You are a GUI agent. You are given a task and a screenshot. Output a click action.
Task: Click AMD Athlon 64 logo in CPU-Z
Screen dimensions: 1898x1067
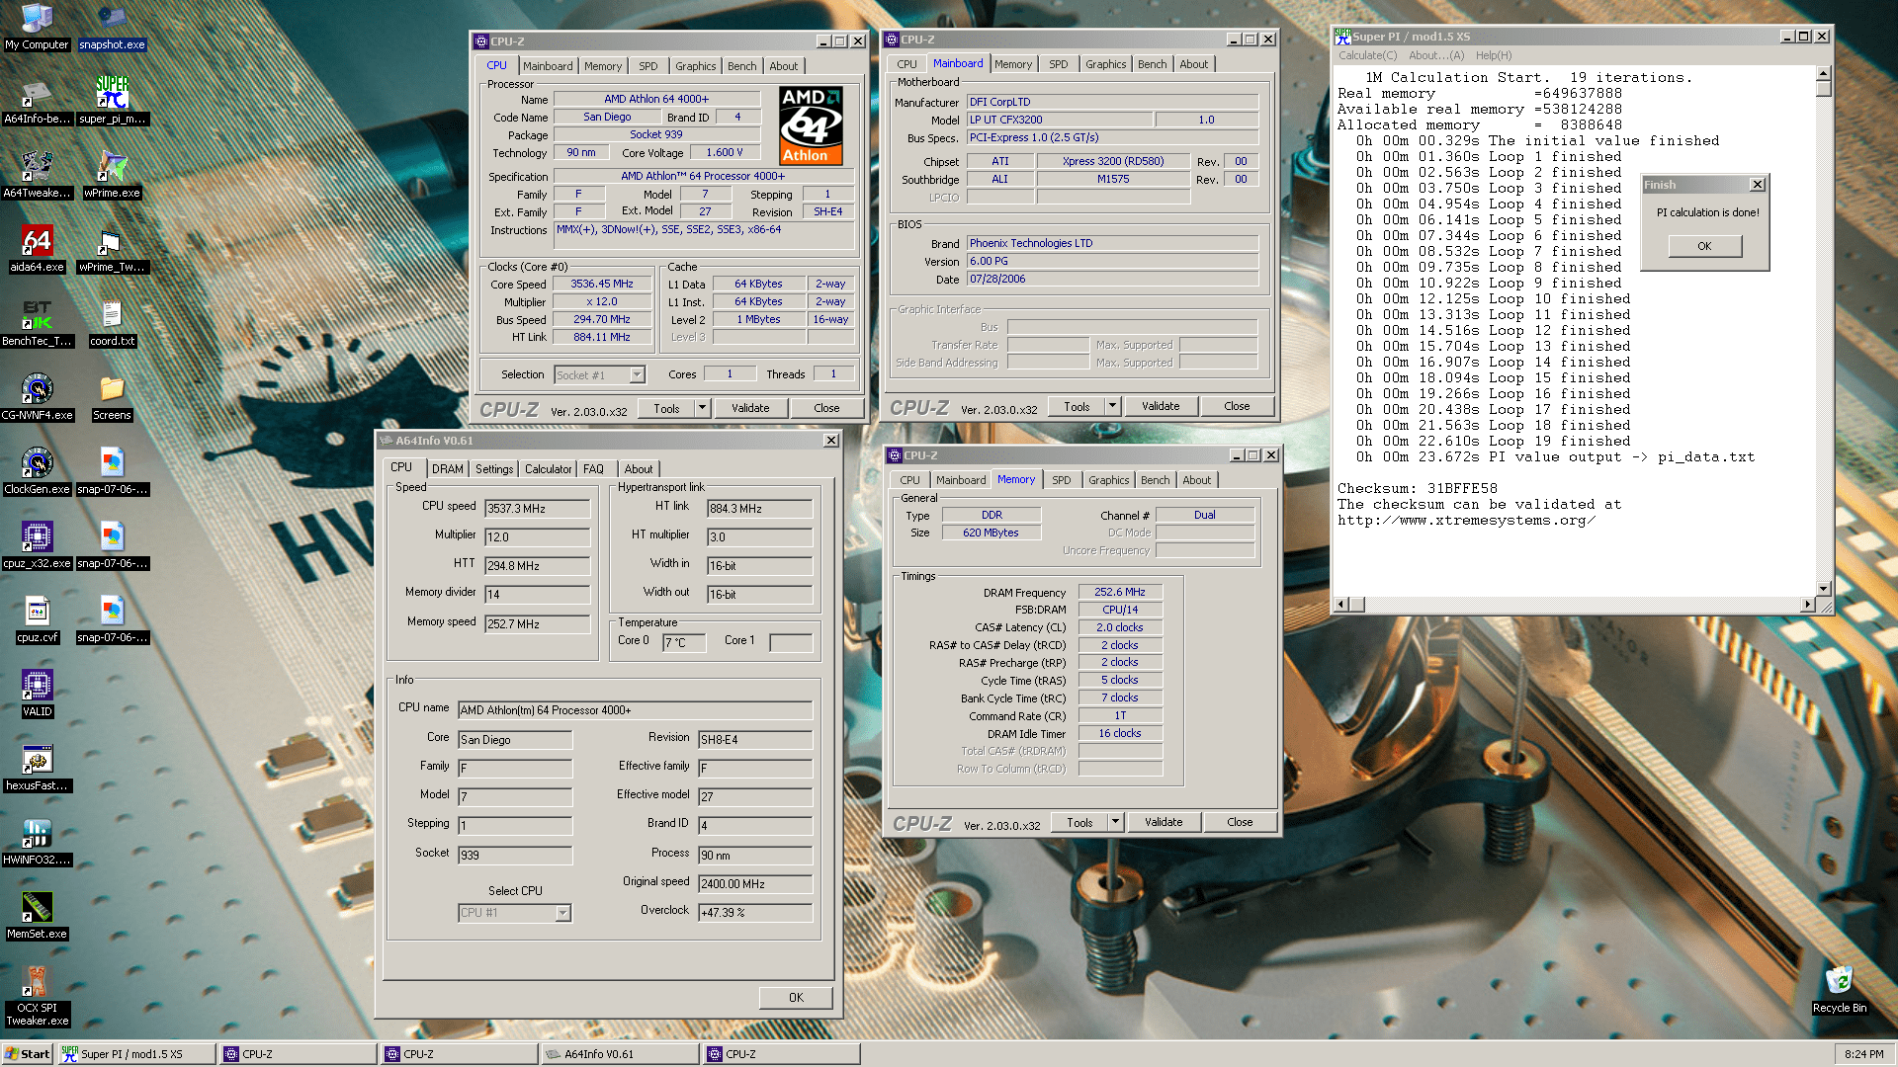pyautogui.click(x=811, y=125)
